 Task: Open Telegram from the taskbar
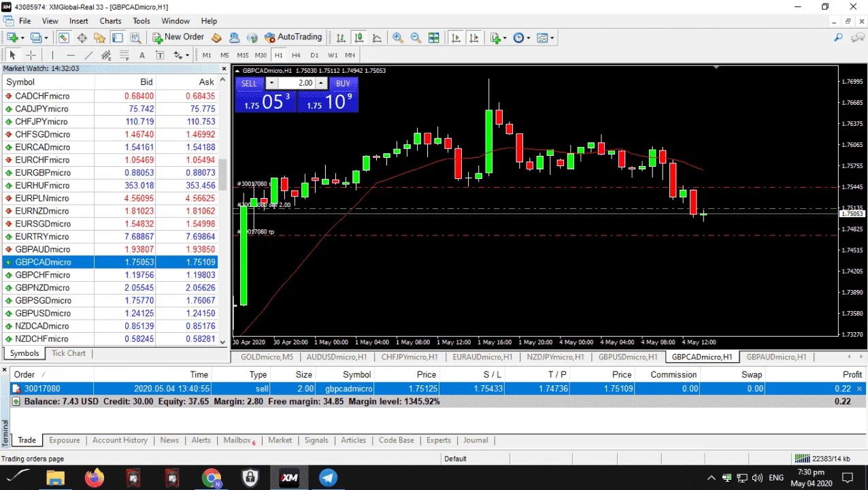328,478
